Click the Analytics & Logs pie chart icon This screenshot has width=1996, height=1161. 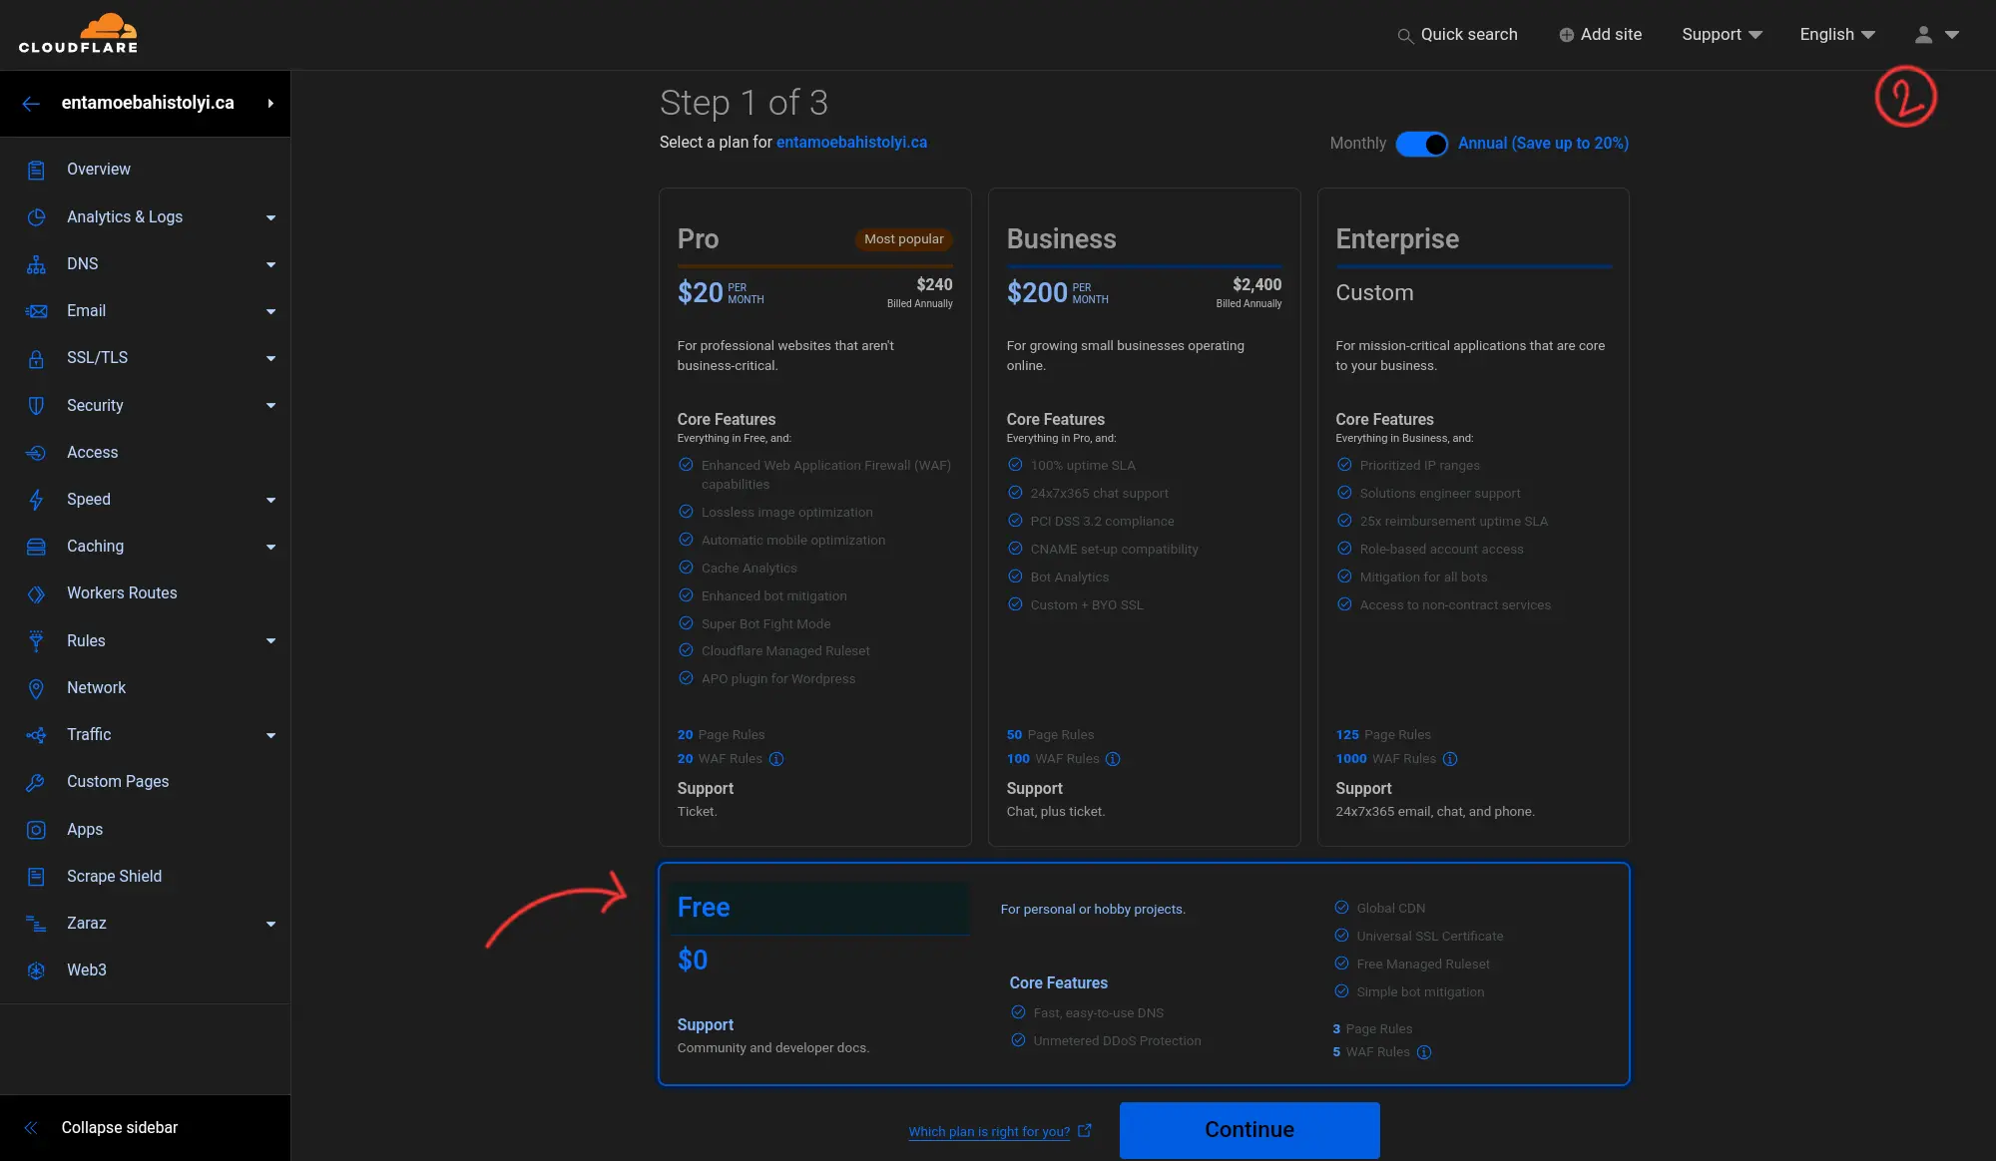click(x=36, y=217)
